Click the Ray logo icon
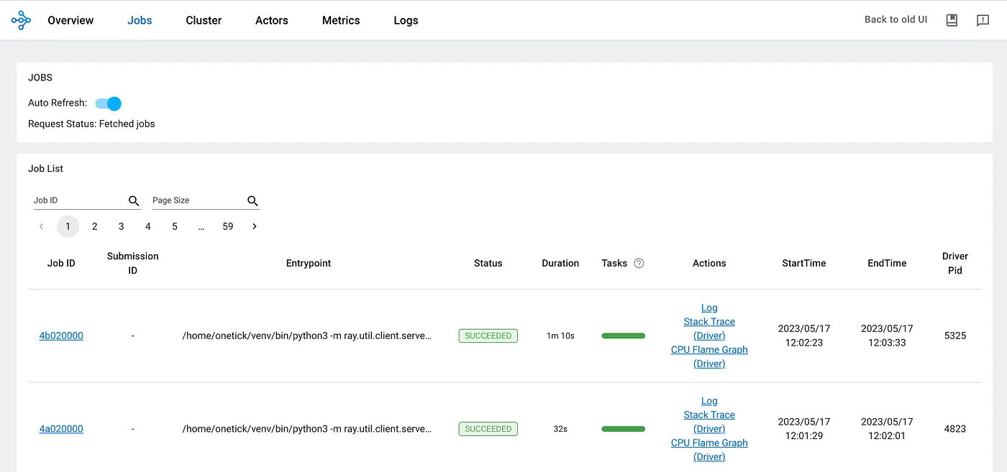 pos(21,20)
